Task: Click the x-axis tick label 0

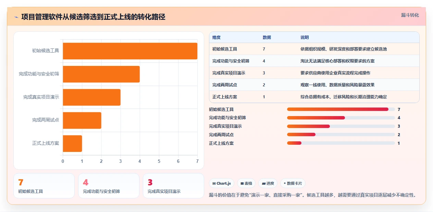Action: click(x=63, y=161)
